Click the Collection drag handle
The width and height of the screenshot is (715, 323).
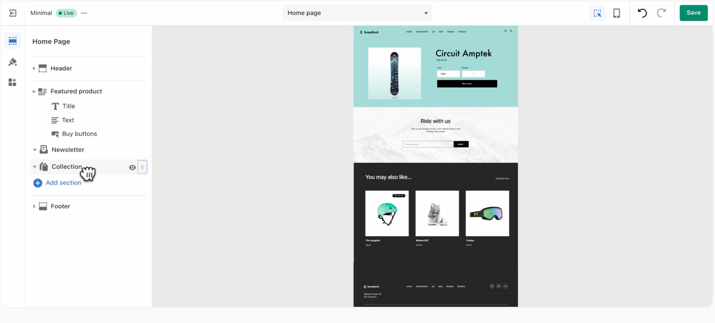coord(142,167)
